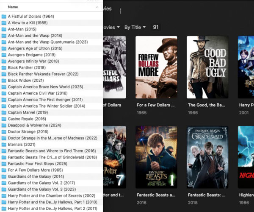Click folder icon beside Casino Royale (2016)
This screenshot has width=254, height=212.
[x=4, y=119]
